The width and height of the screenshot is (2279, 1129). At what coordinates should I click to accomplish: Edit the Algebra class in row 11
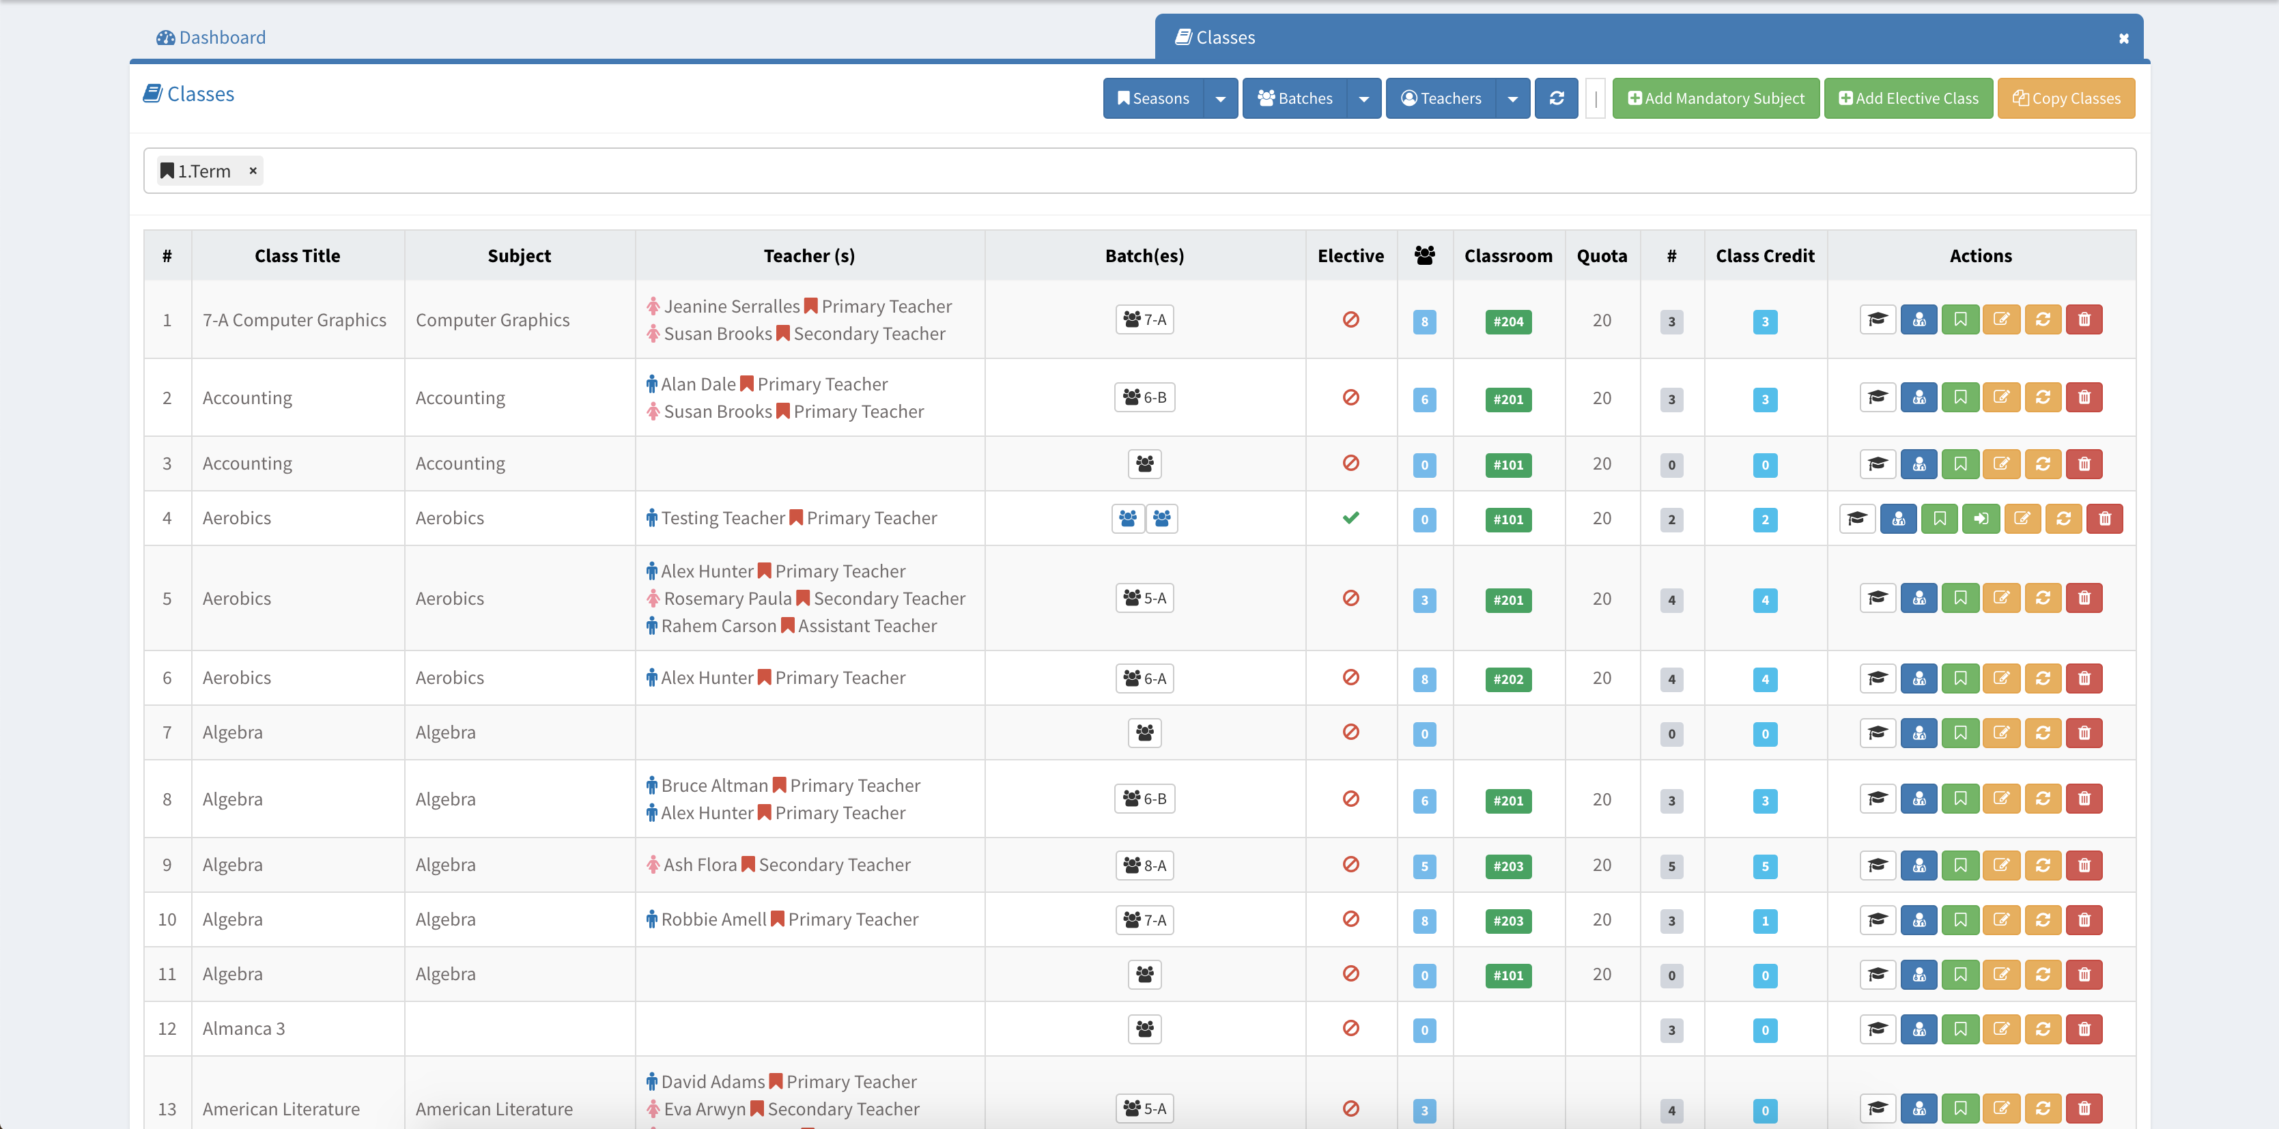[2001, 974]
